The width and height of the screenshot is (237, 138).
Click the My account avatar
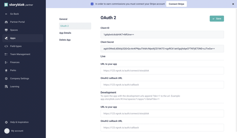pyautogui.click(x=7, y=131)
